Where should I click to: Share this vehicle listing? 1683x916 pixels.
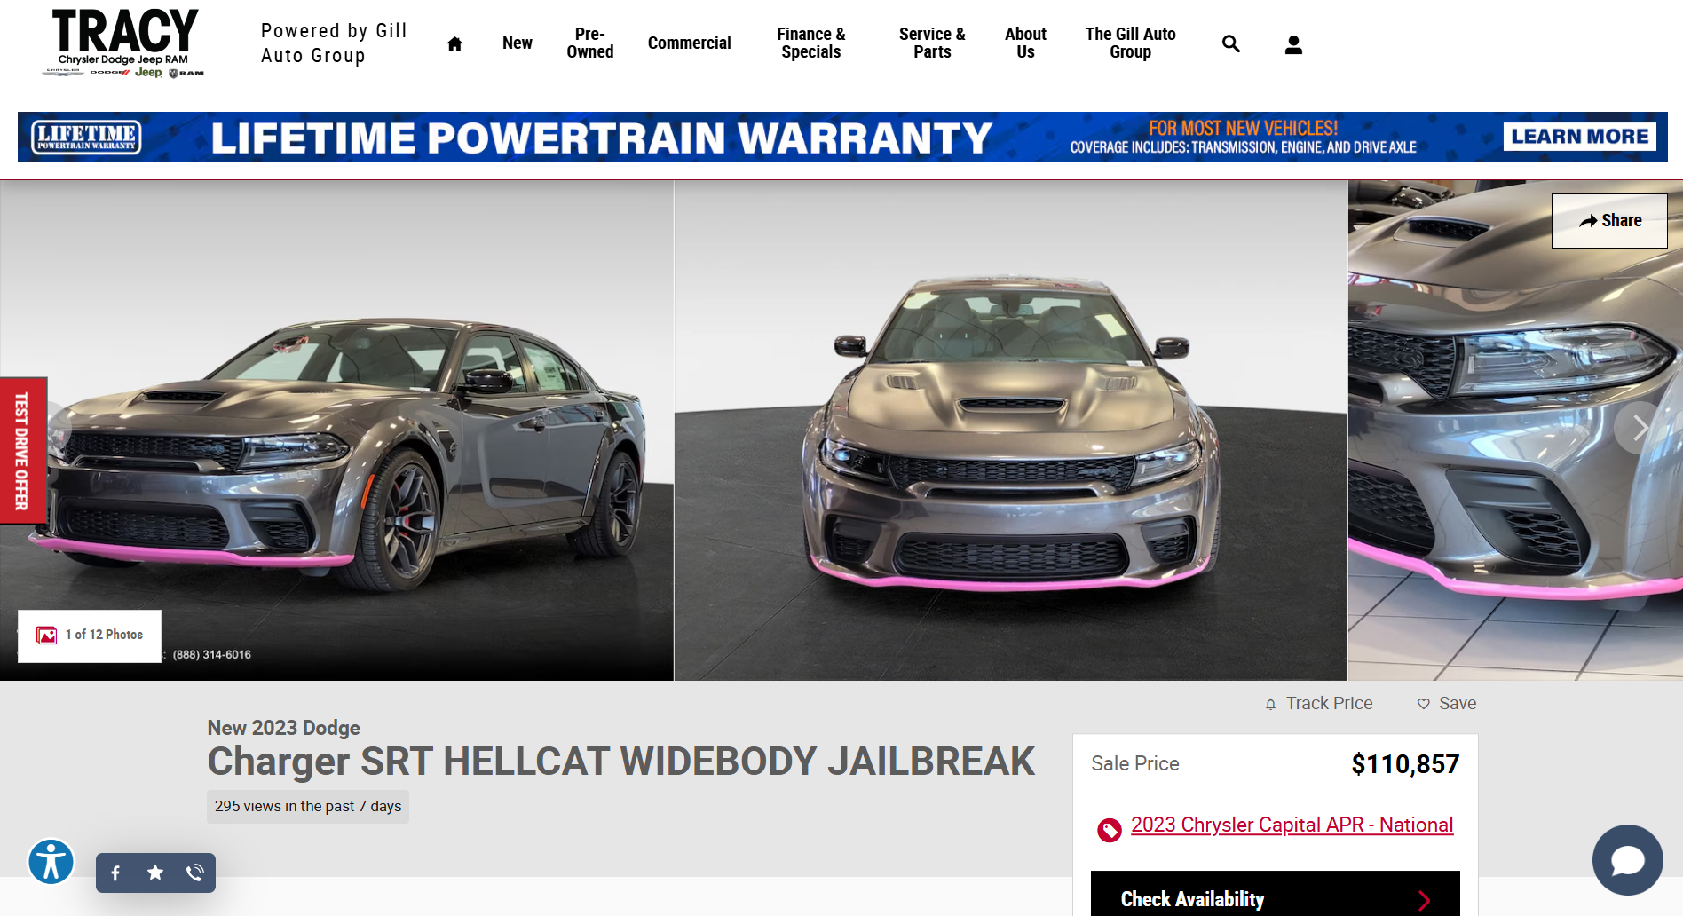(x=1609, y=221)
